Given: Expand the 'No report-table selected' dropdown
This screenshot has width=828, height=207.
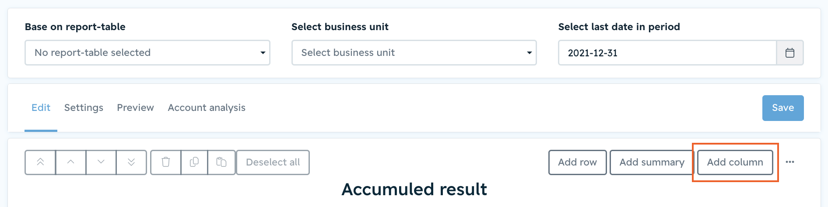Looking at the screenshot, I should point(147,53).
